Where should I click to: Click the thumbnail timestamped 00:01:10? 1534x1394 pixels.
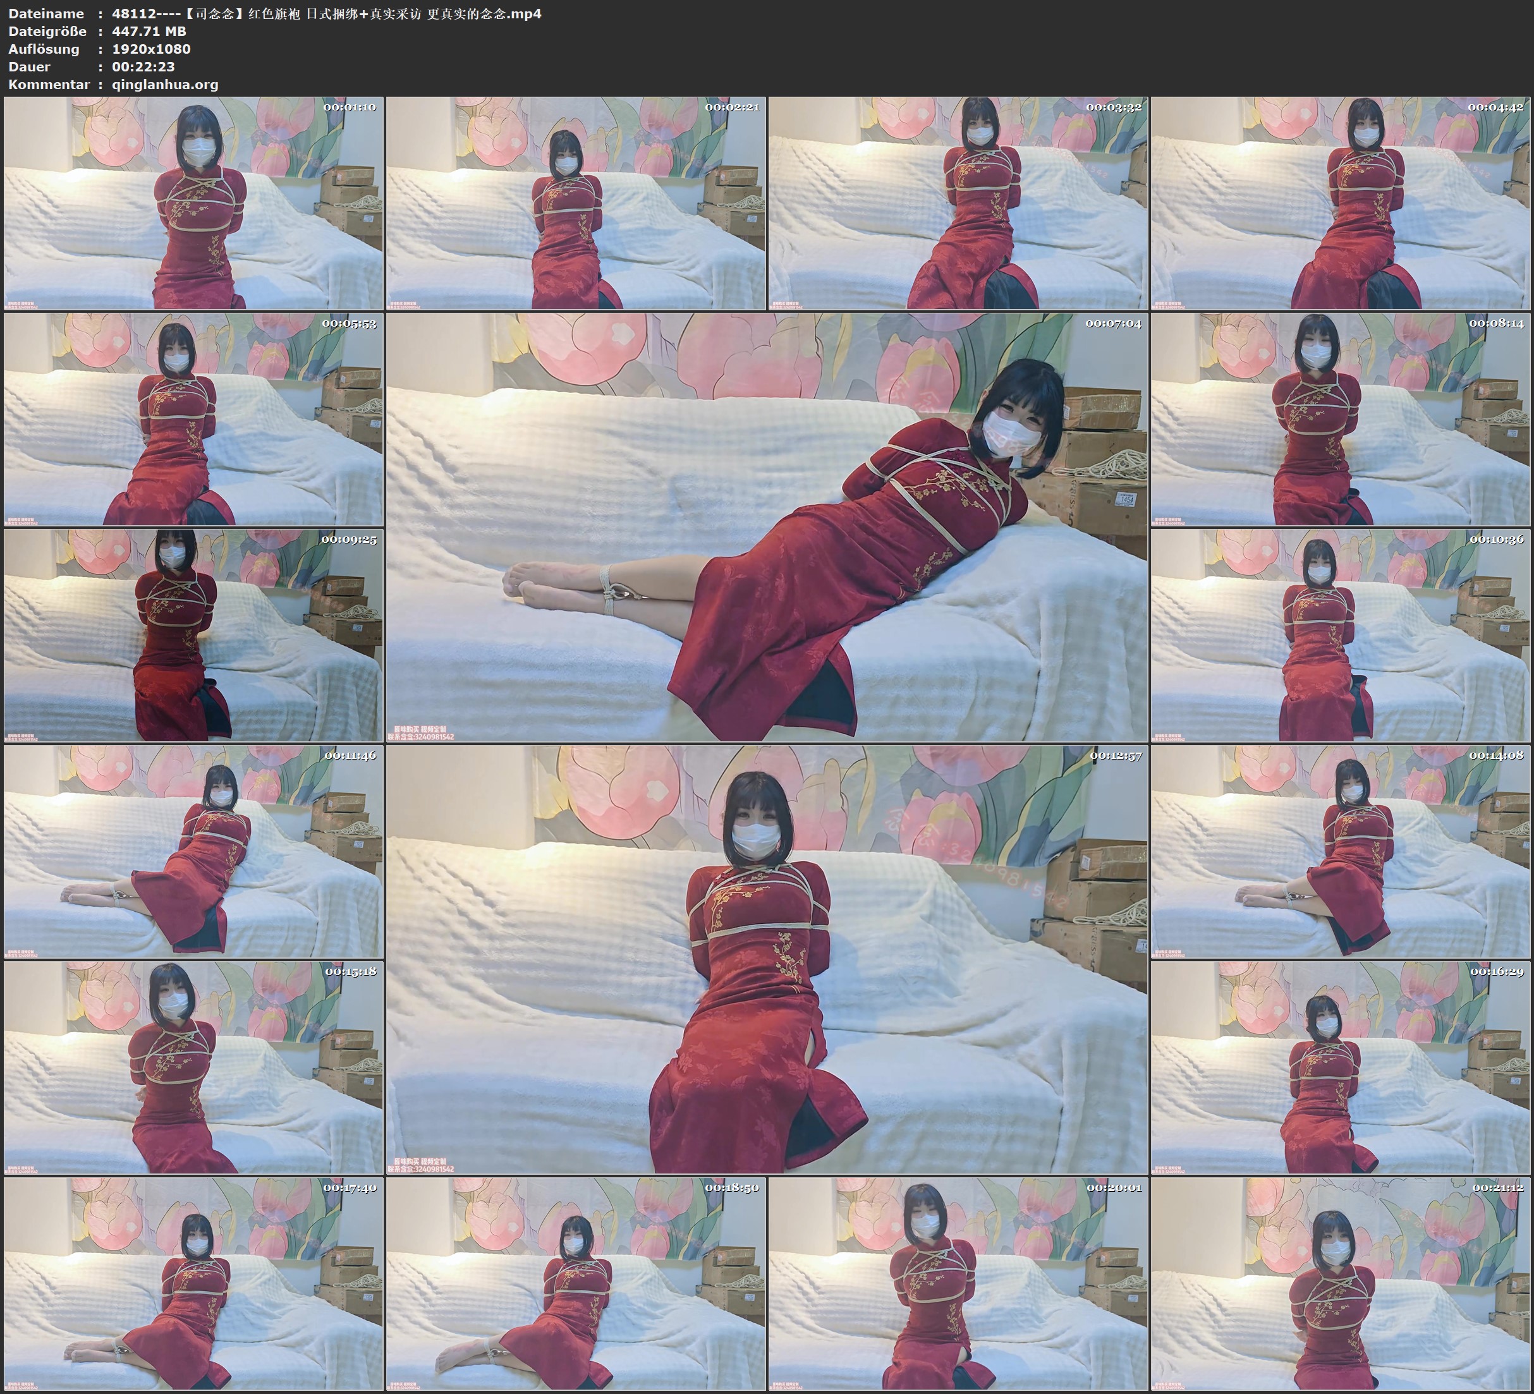(x=193, y=202)
